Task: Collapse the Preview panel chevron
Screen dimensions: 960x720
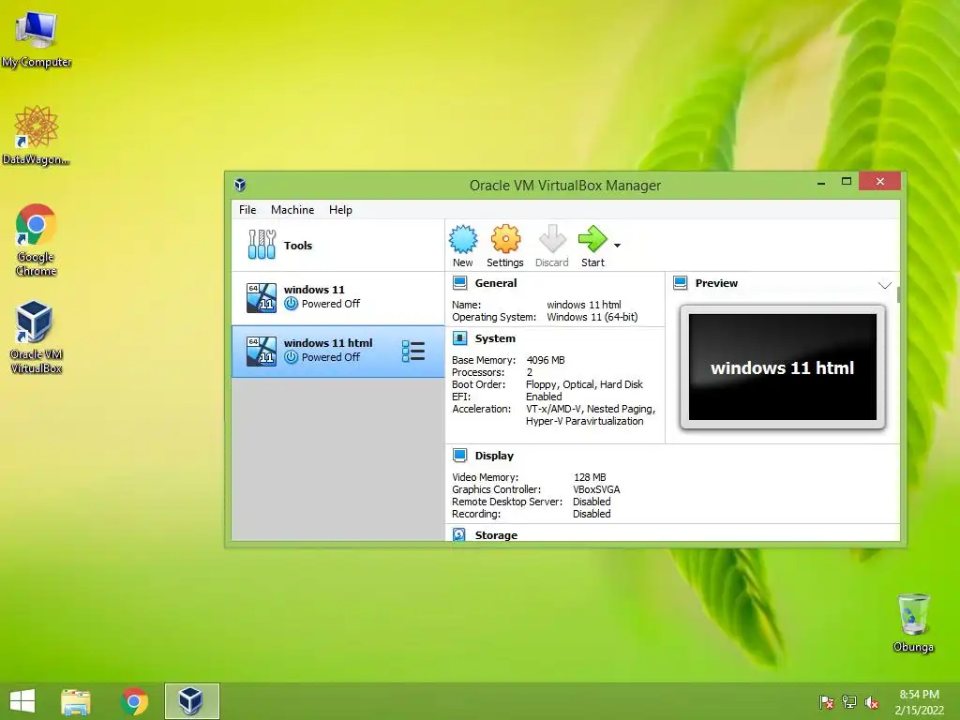Action: pos(884,285)
